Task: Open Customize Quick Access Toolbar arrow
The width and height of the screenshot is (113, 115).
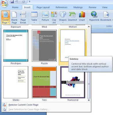Action: [30, 2]
